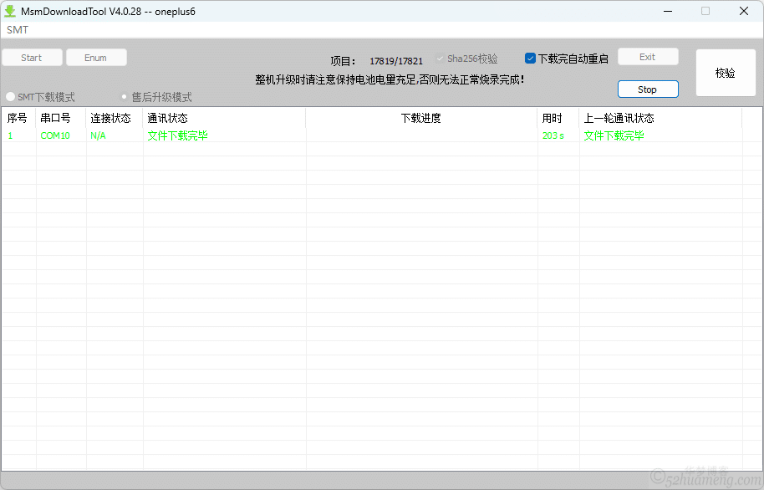Click the 通讯状态 column header

point(224,118)
